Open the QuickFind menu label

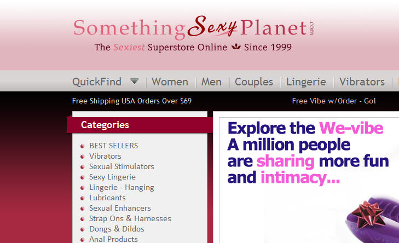[x=97, y=82]
